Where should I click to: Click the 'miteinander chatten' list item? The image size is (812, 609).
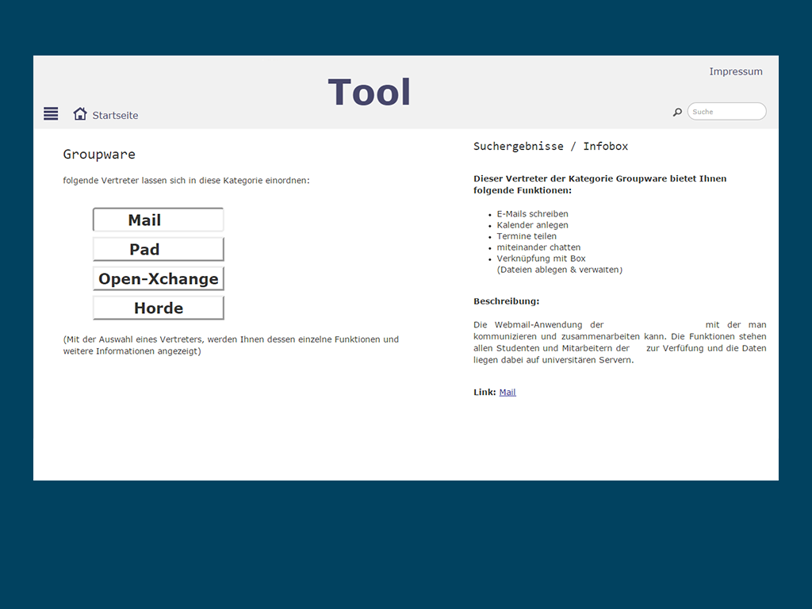click(x=538, y=247)
